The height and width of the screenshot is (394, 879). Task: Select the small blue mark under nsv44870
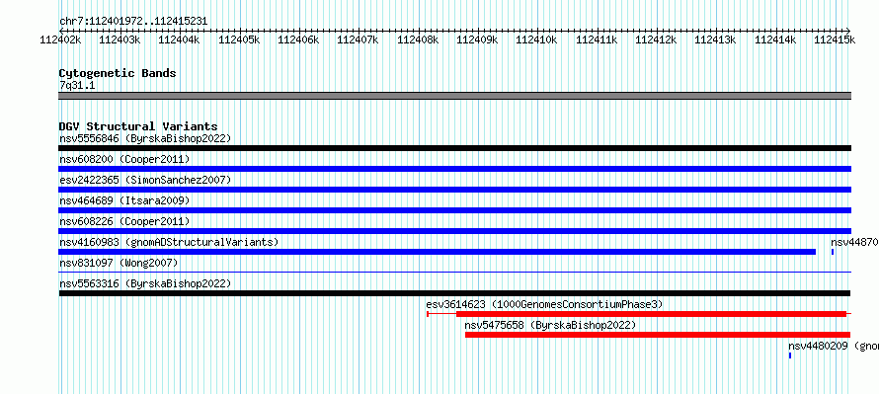click(x=833, y=252)
